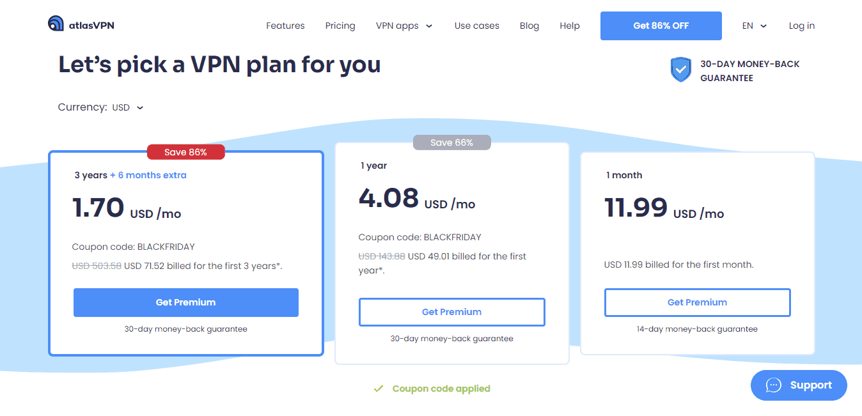This screenshot has height=416, width=862.
Task: Click the Support chat bubble icon
Action: click(774, 385)
